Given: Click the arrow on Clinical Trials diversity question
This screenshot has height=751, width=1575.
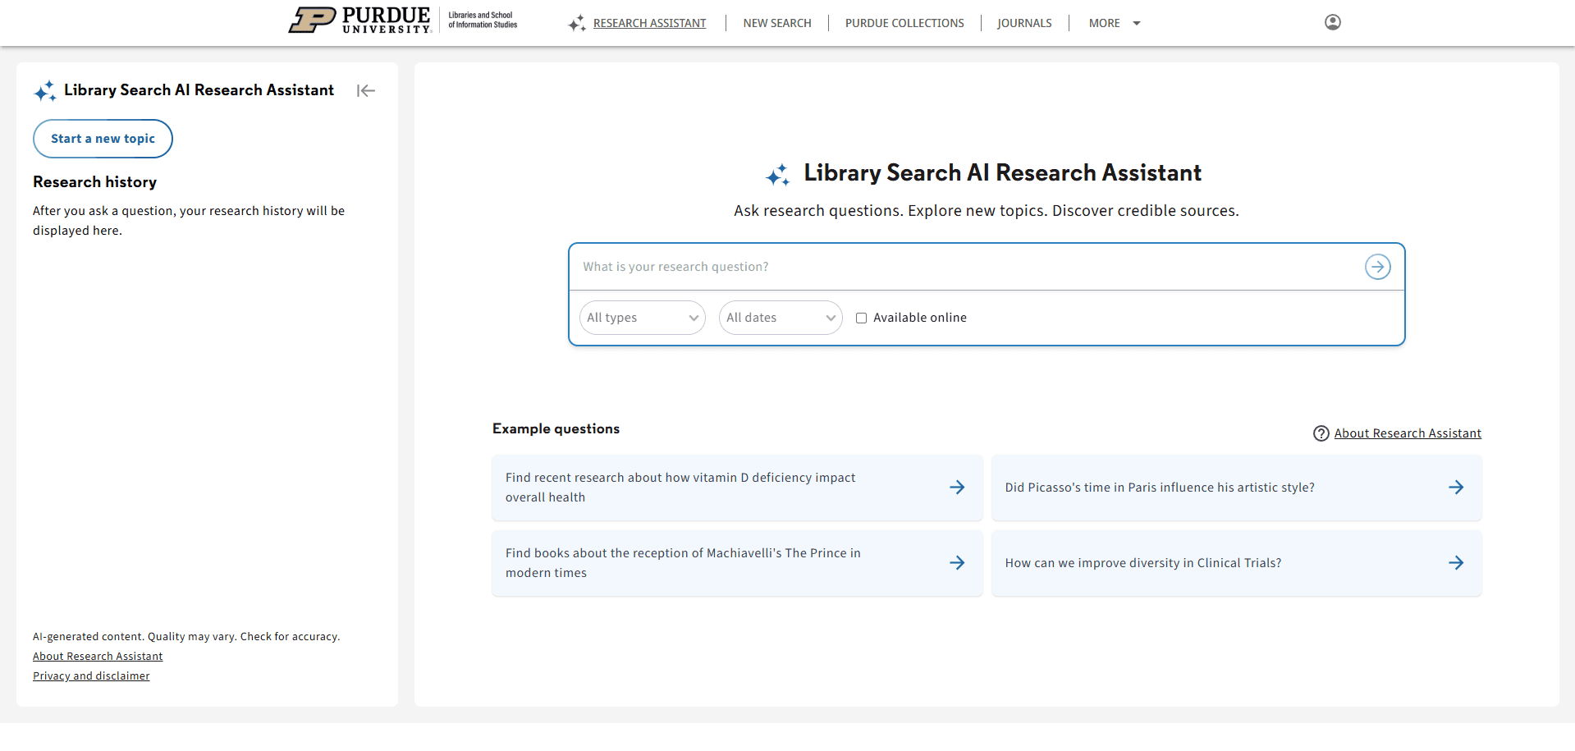Looking at the screenshot, I should click(x=1456, y=563).
